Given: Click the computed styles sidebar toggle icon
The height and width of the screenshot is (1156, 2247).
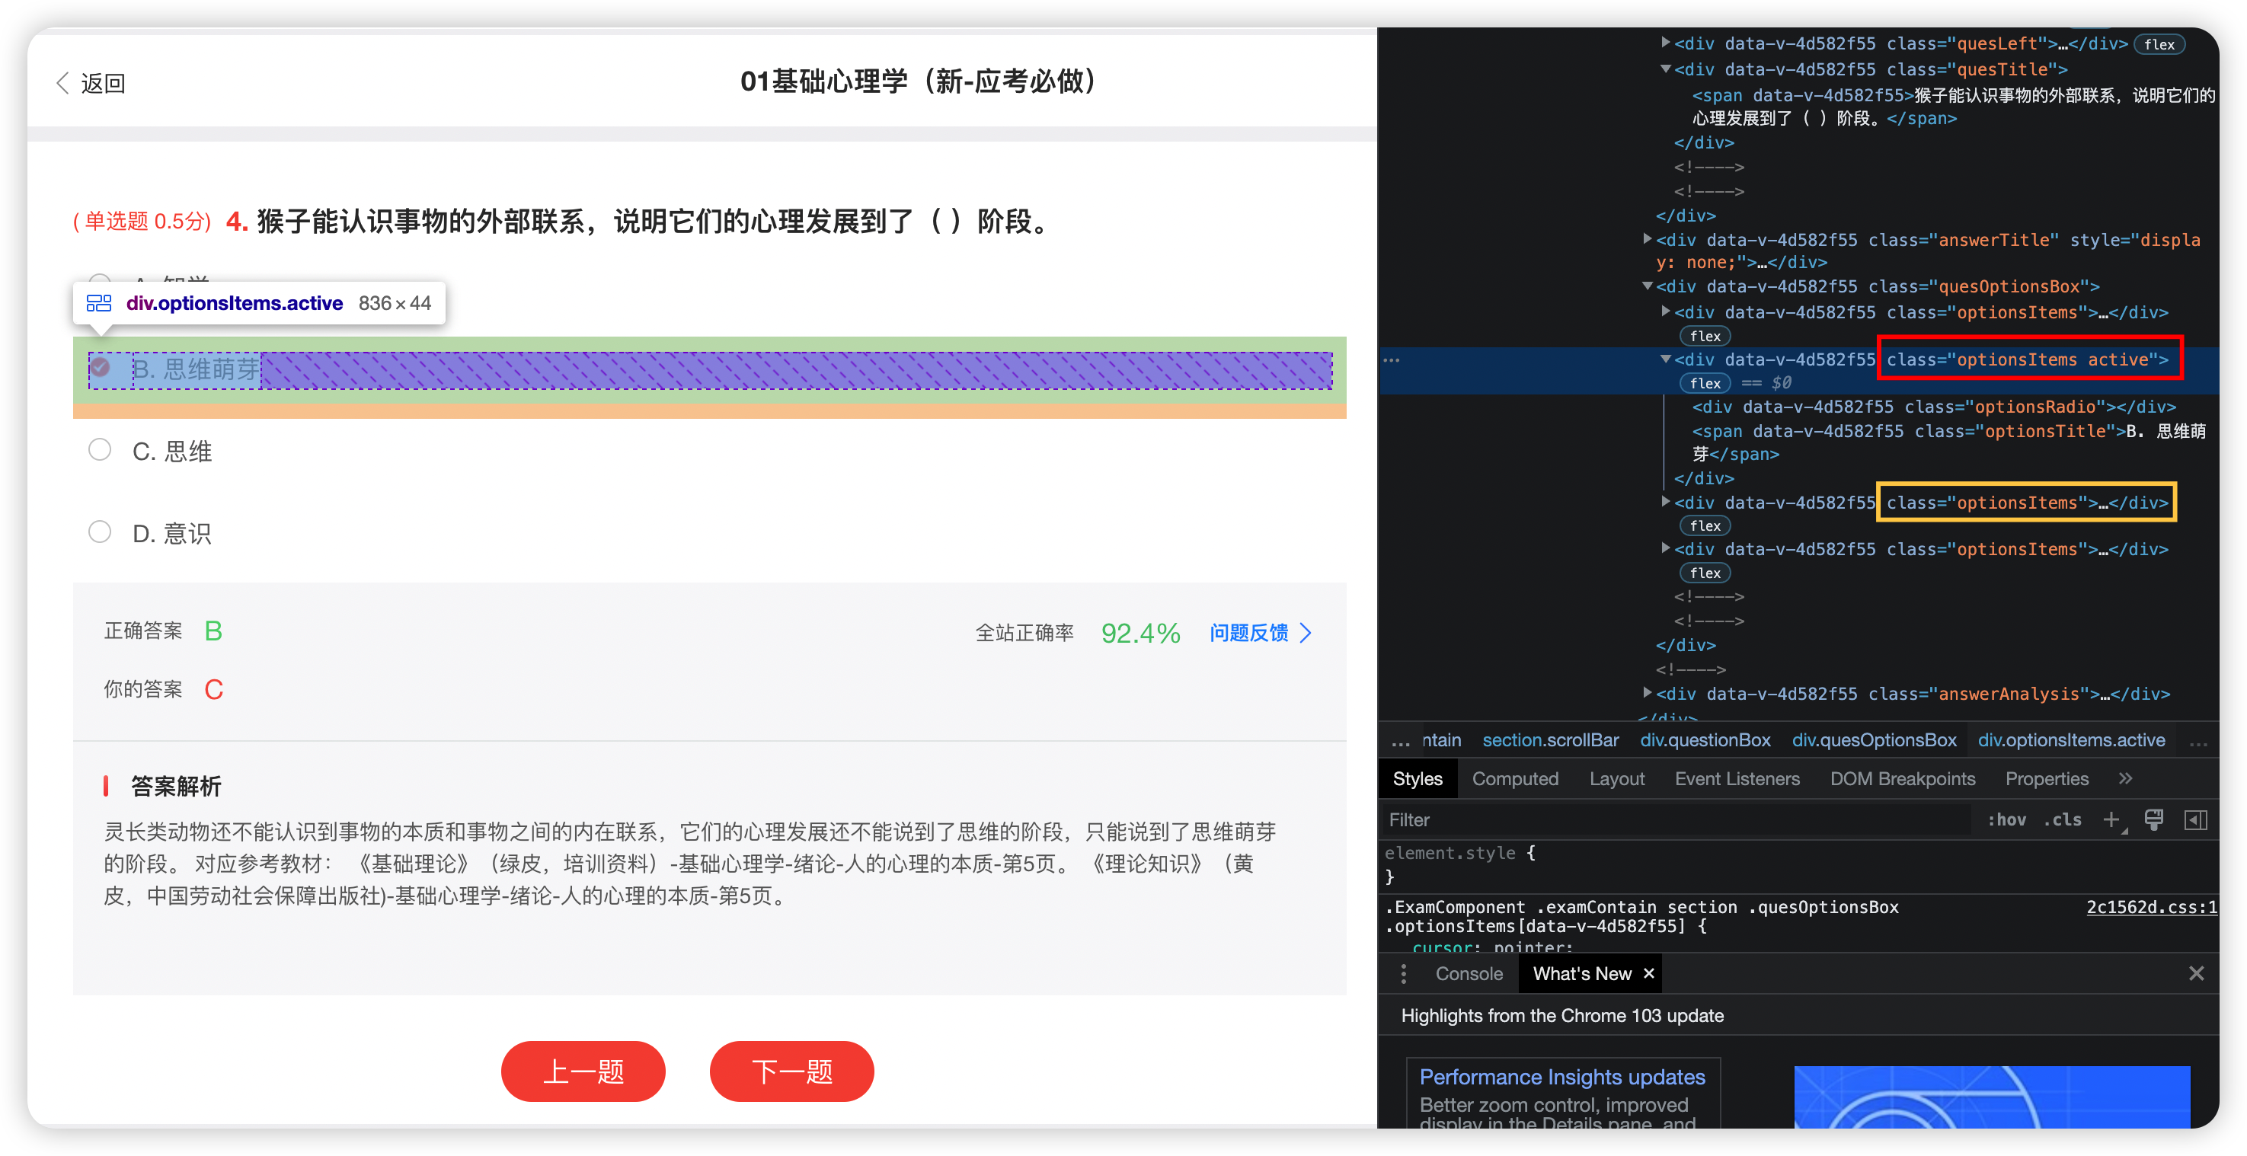Looking at the screenshot, I should pos(2195,819).
